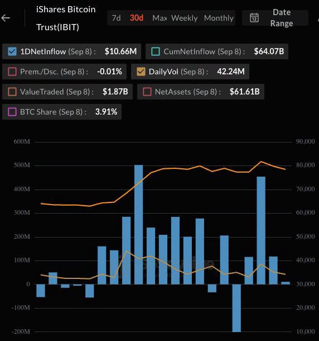This screenshot has width=319, height=341.
Task: Click the -0.01% premium/discount value
Action: click(110, 72)
